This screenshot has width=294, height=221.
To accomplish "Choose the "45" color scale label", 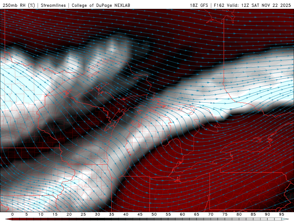I will click(x=140, y=214).
